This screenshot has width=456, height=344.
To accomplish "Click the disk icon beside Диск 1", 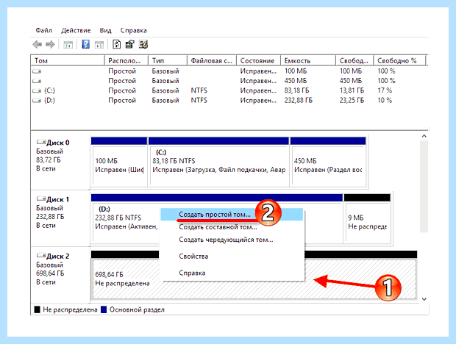I will (x=41, y=199).
